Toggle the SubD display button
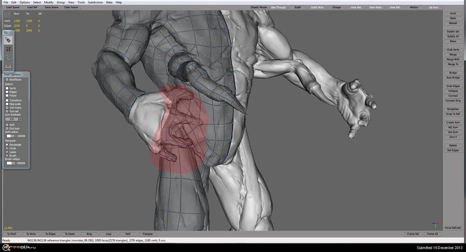 pyautogui.click(x=297, y=7)
